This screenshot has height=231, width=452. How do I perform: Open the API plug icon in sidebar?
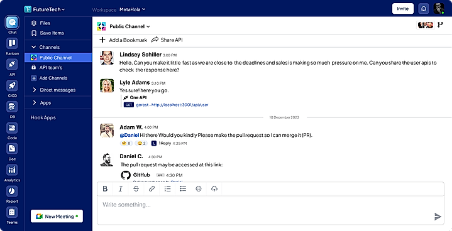point(12,65)
